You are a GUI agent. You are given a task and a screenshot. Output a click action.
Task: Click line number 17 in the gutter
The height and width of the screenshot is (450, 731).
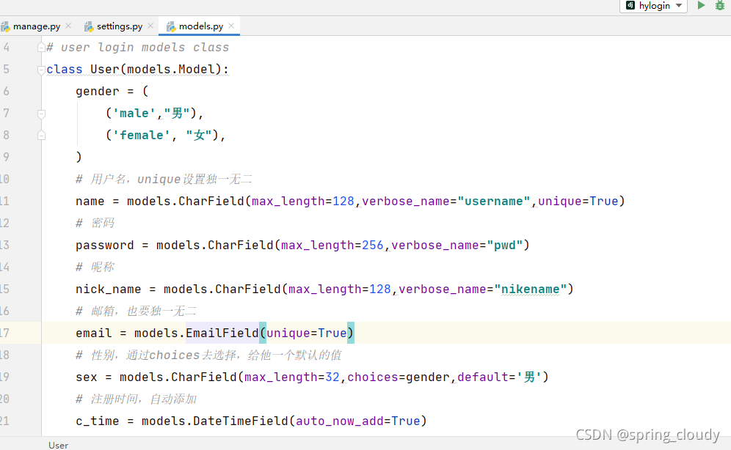tap(4, 333)
